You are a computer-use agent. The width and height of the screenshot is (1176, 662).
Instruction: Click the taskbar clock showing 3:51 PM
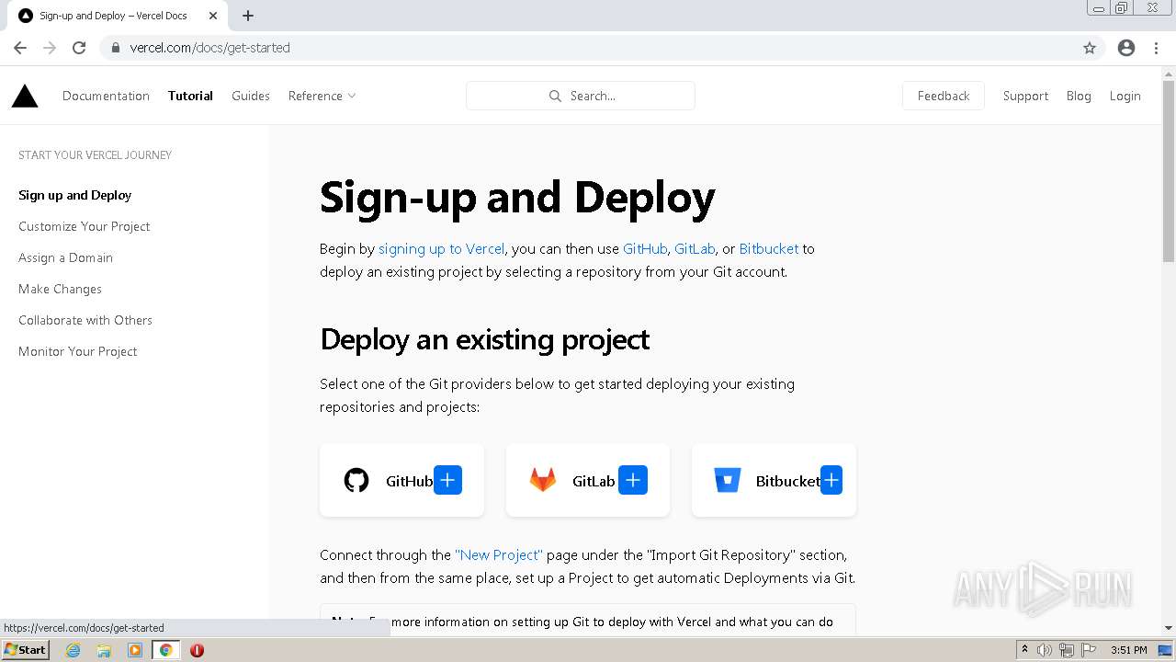1128,650
